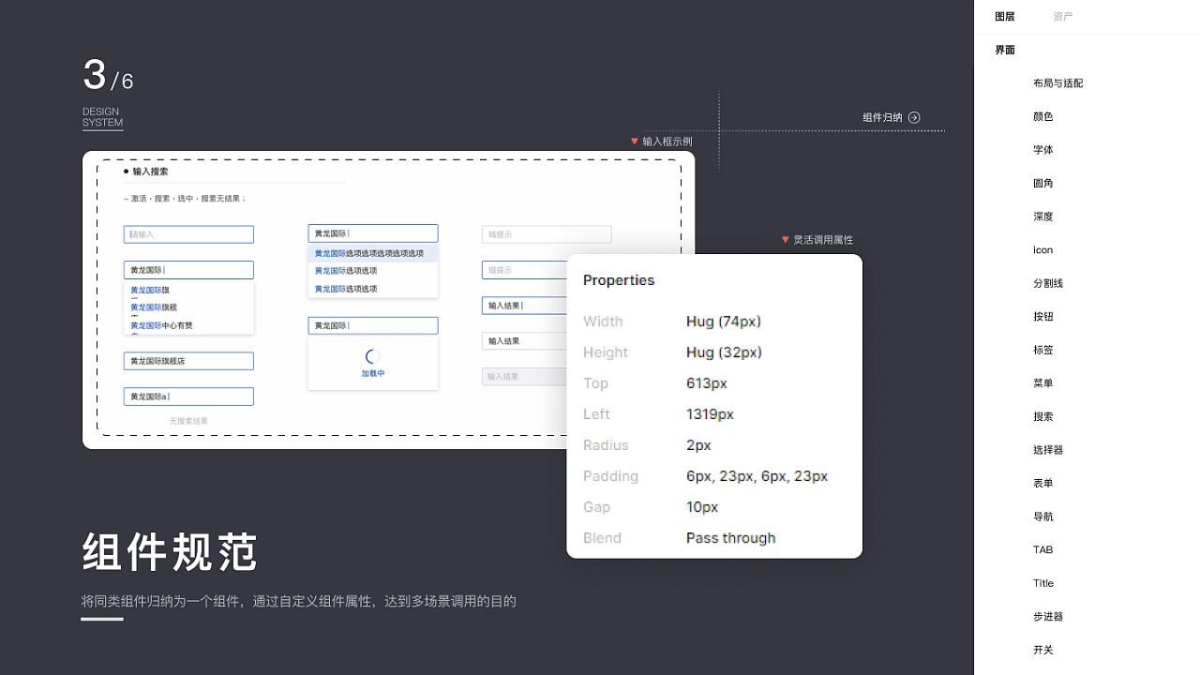The width and height of the screenshot is (1200, 675).
Task: Select the 开关 layer item
Action: 1042,650
